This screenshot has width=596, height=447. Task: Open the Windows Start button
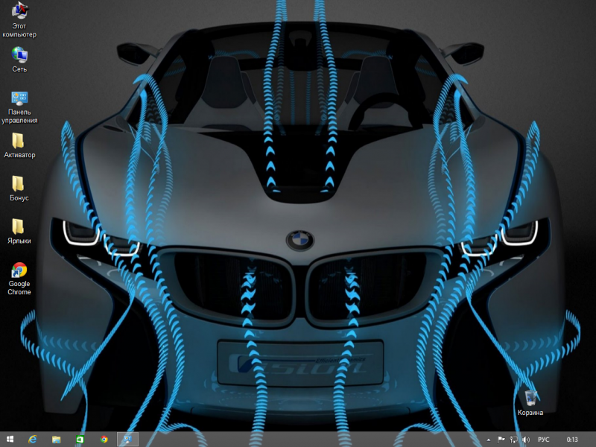click(10, 440)
